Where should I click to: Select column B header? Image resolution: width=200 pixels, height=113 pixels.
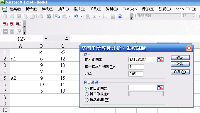(41, 46)
